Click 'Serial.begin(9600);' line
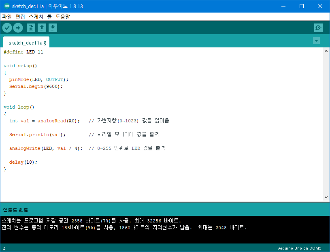The width and height of the screenshot is (330, 252). (36, 87)
